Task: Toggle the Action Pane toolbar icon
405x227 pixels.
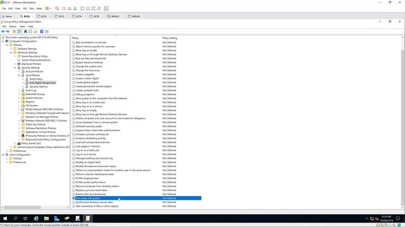Action: tap(47, 32)
